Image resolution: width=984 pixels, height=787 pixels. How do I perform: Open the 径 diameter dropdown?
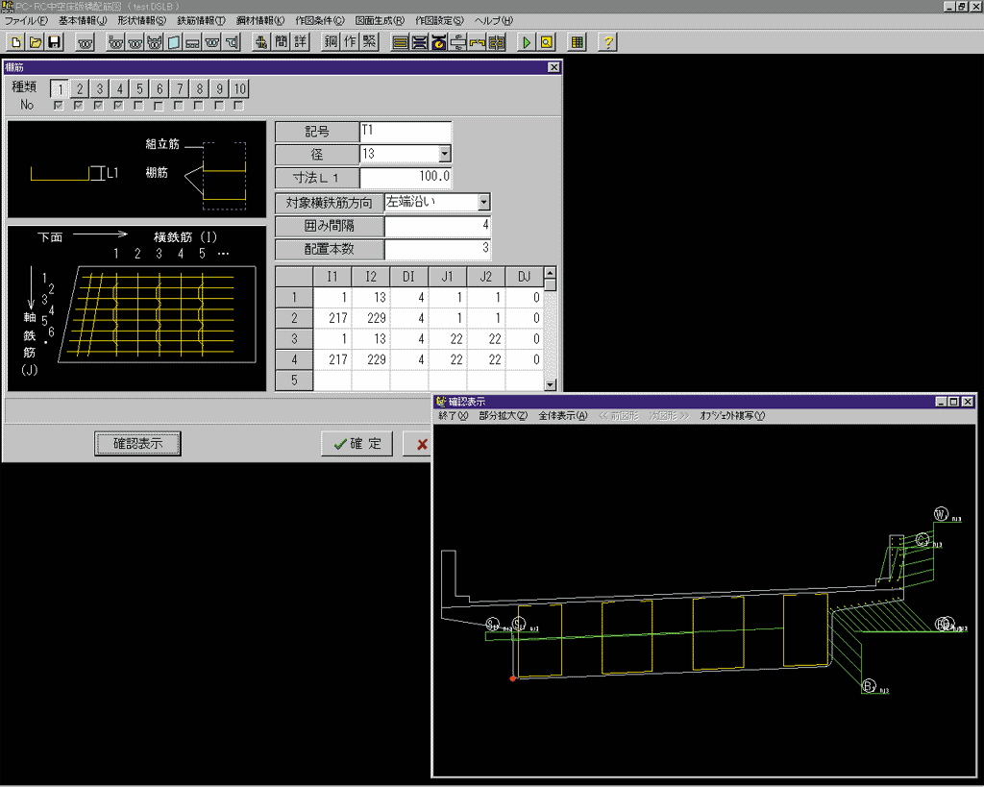coord(444,154)
